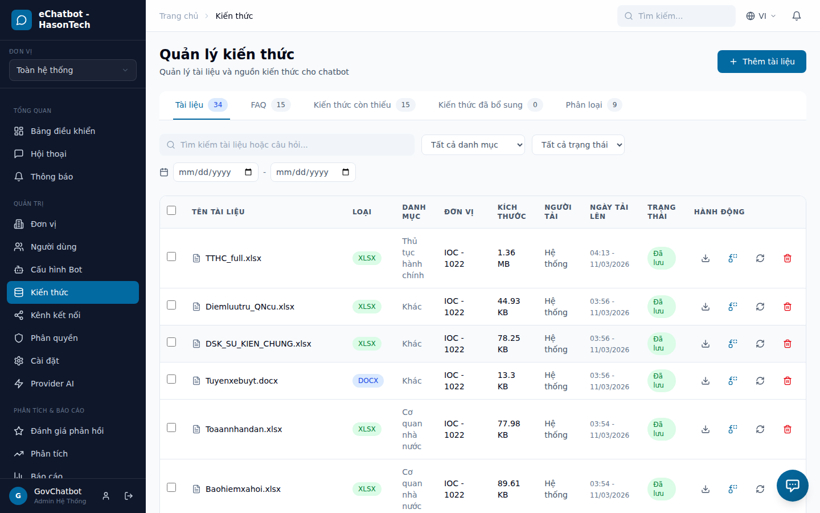Download the TTHC_full.xlsx file
This screenshot has height=513, width=820.
pos(706,258)
